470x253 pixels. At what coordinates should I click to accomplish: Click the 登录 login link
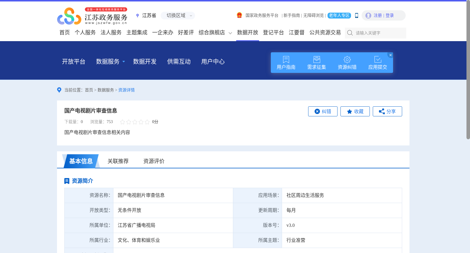390,16
